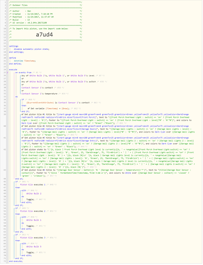The width and height of the screenshot is (203, 265).
Task: Click the 'on events from' statement
Action: [23, 73]
